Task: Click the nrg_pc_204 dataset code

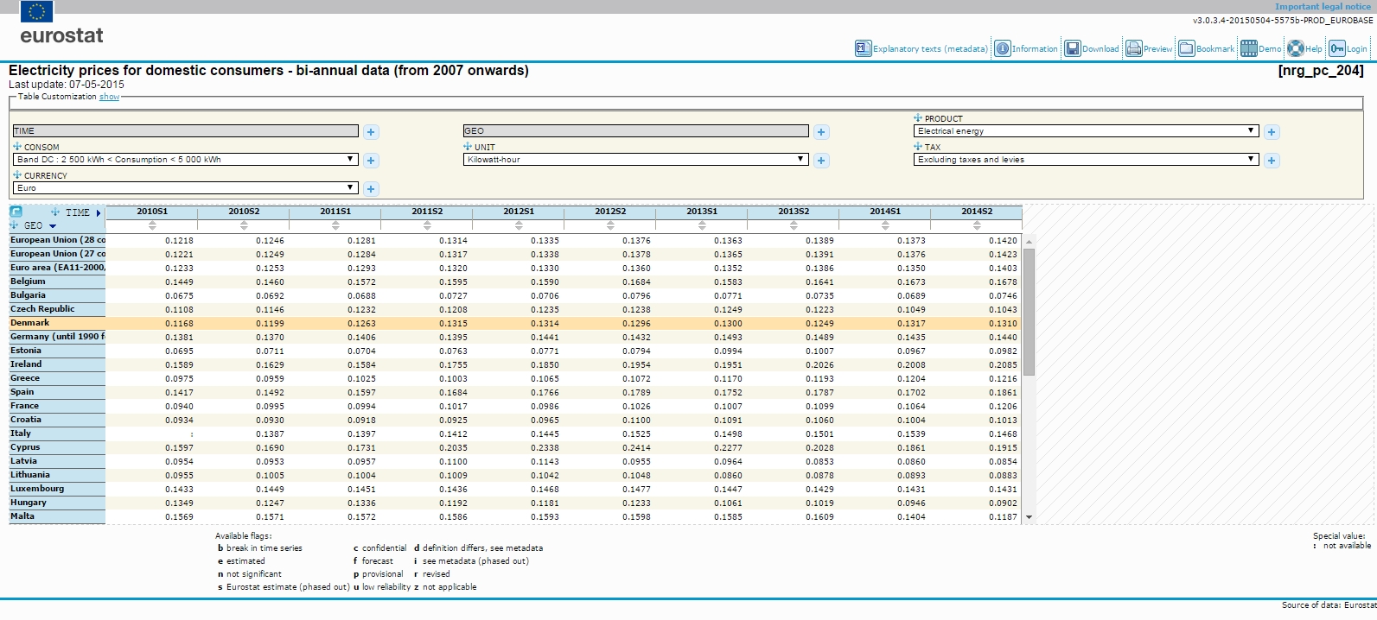Action: 1321,71
